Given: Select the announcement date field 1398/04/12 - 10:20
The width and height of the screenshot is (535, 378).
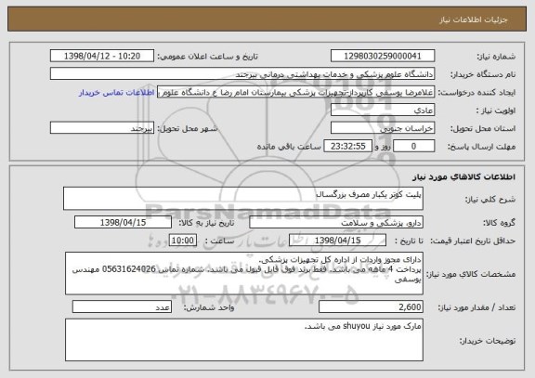Looking at the screenshot, I should coord(102,56).
